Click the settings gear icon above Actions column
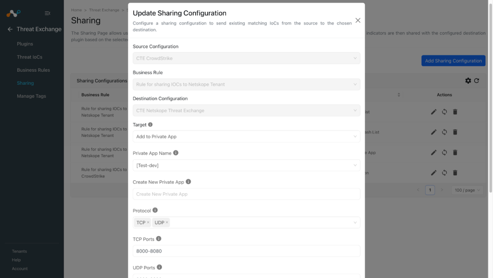Viewport: 493px width, 278px height. click(x=468, y=81)
